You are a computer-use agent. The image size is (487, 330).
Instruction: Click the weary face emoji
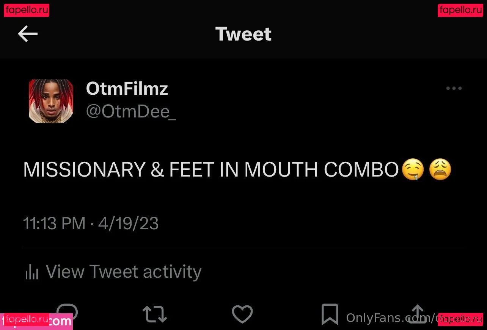point(440,170)
